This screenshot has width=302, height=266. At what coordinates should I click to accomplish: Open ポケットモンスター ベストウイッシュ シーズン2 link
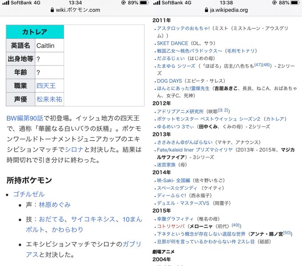click(208, 119)
